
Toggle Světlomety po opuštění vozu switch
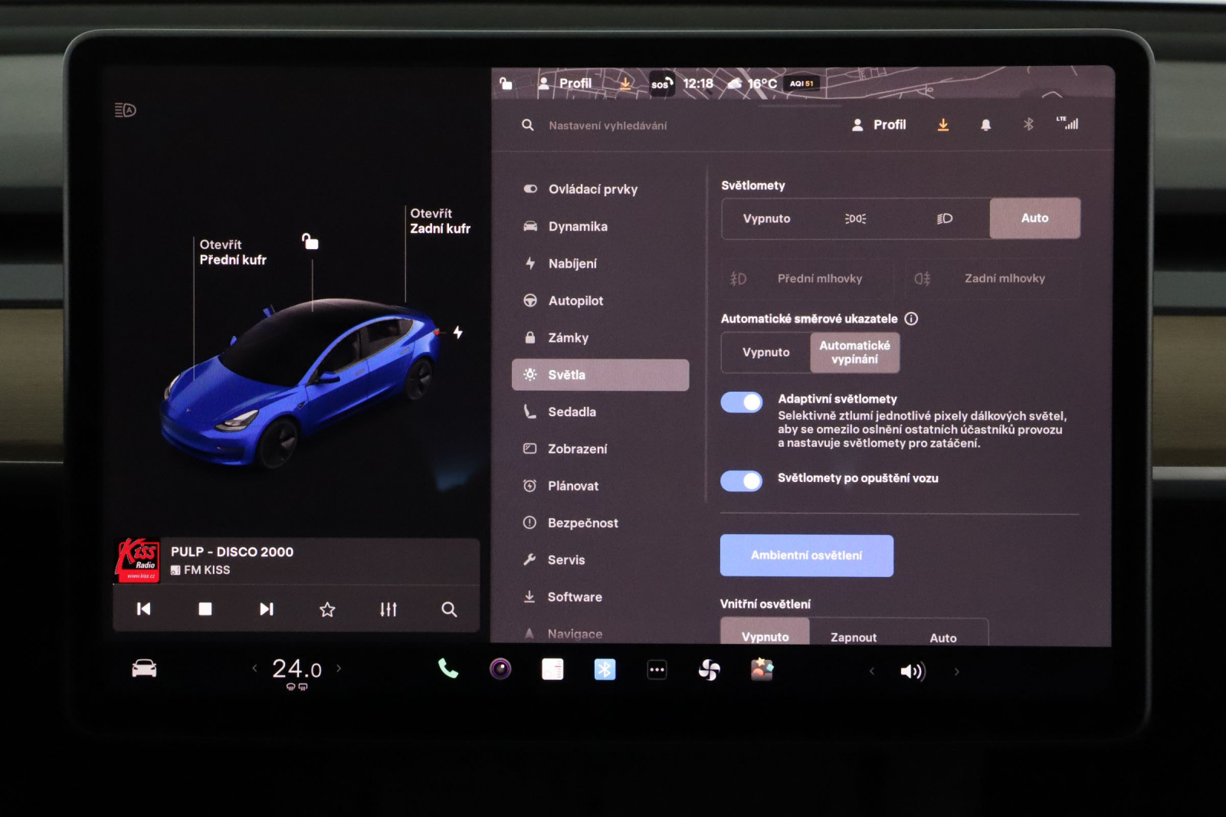[x=742, y=481]
